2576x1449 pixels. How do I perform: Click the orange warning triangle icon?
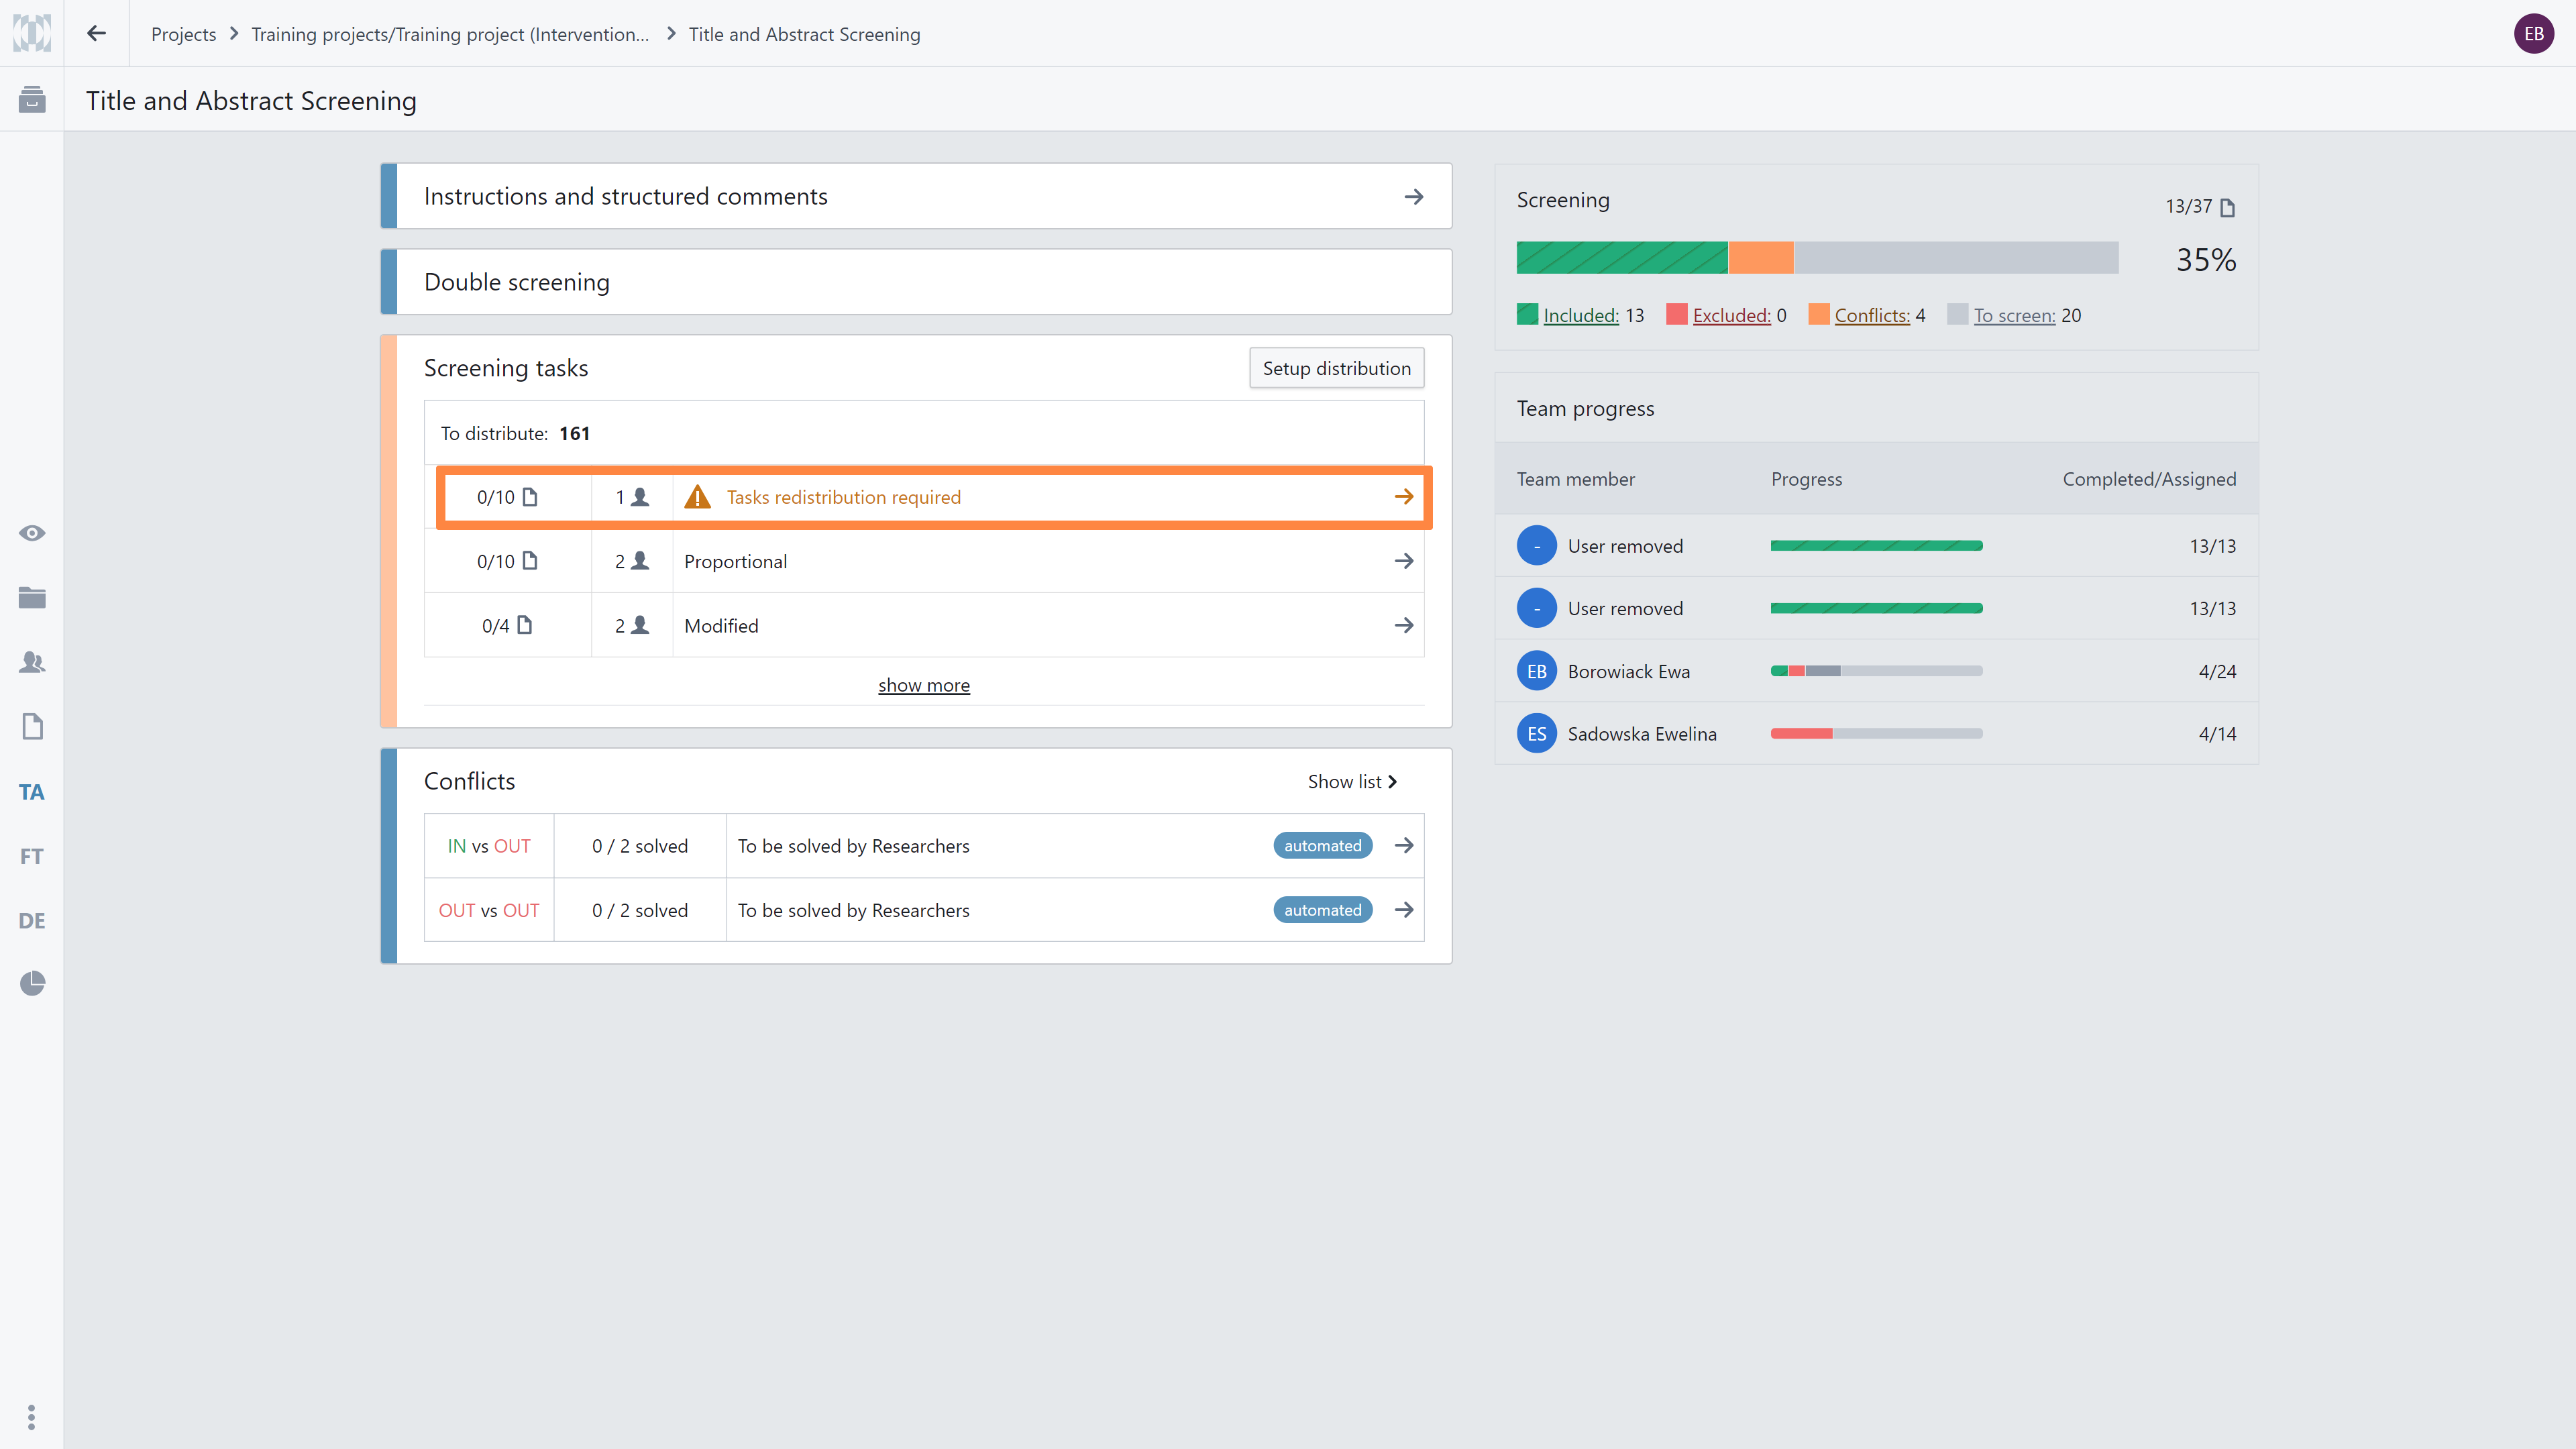pyautogui.click(x=697, y=497)
